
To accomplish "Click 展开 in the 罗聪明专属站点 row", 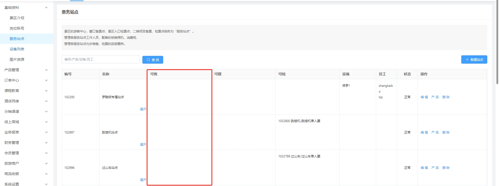I will pos(143,109).
